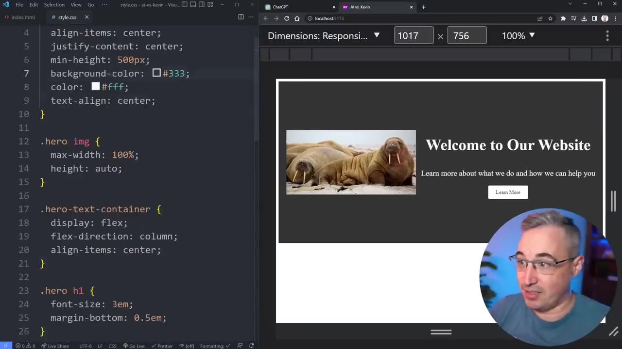Screen dimensions: 622x349
Task: Edit the viewport height field 756
Action: point(466,36)
